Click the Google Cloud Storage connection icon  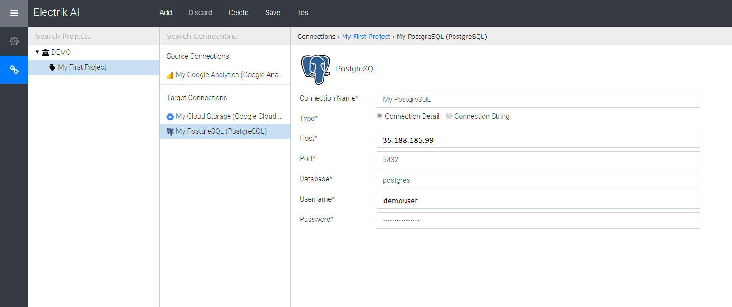(170, 116)
